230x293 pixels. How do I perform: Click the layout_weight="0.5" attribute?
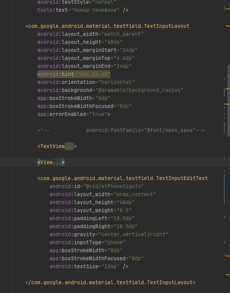[x=91, y=211]
